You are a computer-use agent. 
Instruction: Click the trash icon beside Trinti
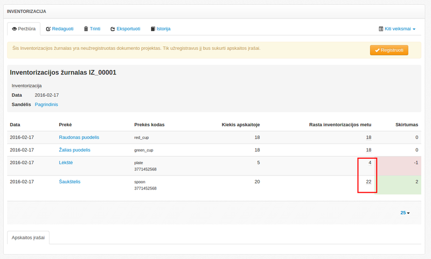click(x=86, y=29)
